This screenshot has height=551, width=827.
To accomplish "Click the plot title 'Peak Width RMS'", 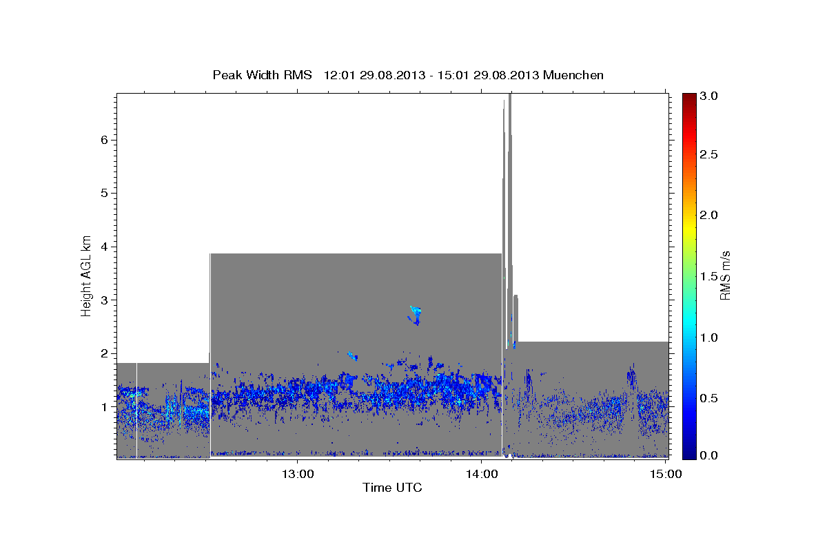I will point(261,74).
